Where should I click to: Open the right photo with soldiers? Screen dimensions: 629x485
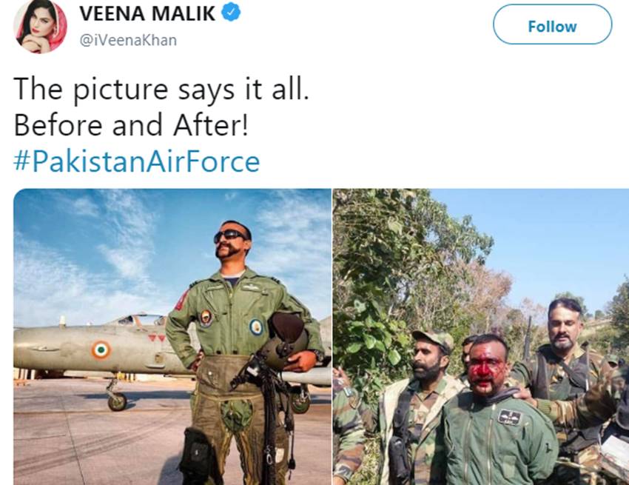click(x=480, y=336)
